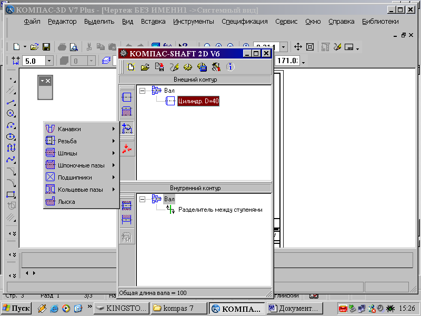
Task: Open the Шпоночные пазы submenu
Action: (82, 165)
